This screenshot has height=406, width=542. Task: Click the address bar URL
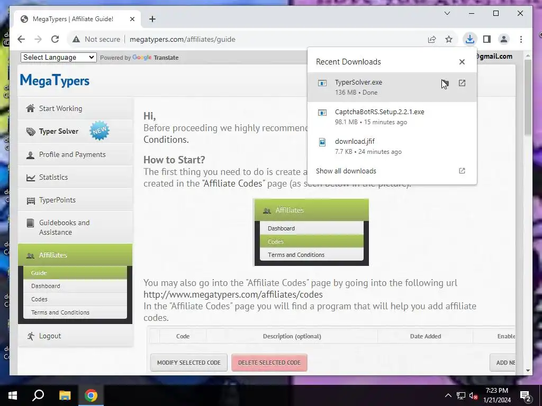(183, 39)
